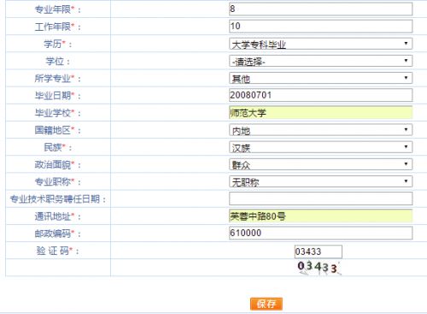Image resolution: width=427 pixels, height=314 pixels.
Task: Click the 通讯地址 input field
Action: [320, 216]
